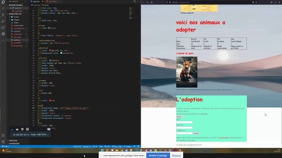Viewport: 282px width, 158px height.
Task: Expand the images folder
Action: 16,20
